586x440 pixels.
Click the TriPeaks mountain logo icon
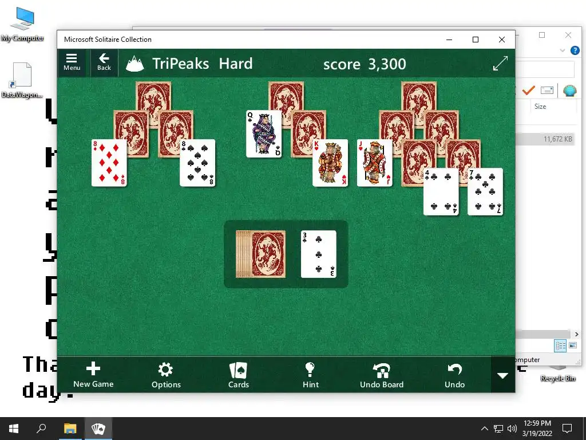(135, 63)
